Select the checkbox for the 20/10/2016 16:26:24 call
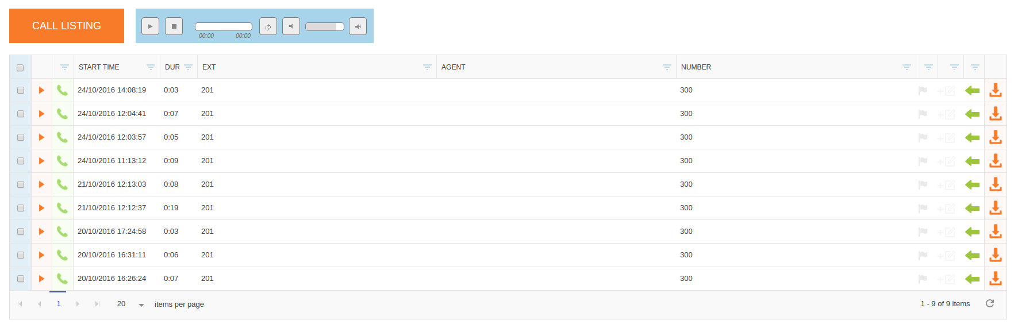 pyautogui.click(x=21, y=279)
